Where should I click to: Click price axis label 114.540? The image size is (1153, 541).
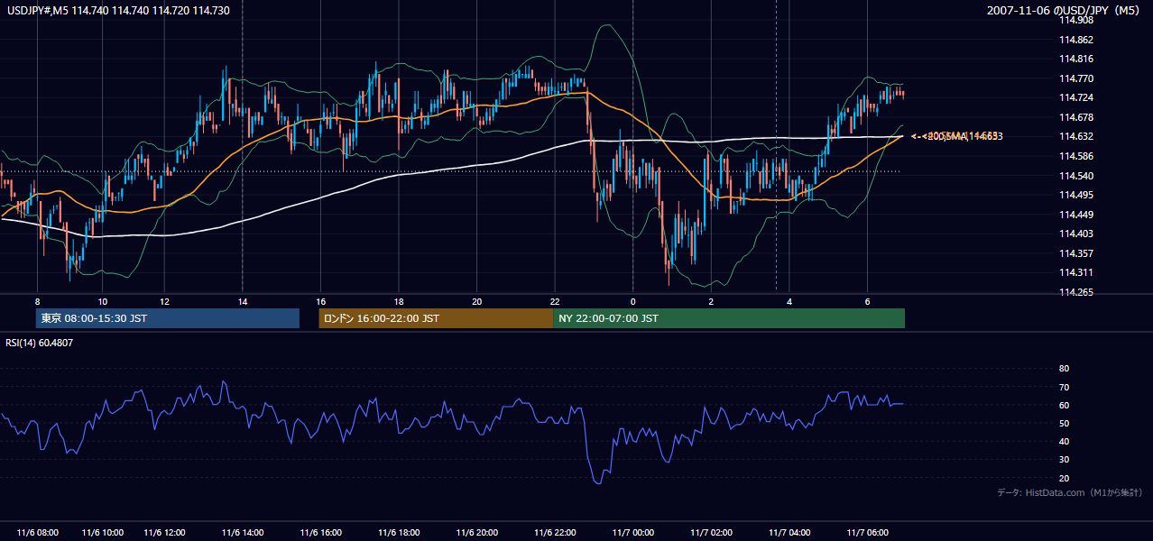1076,176
